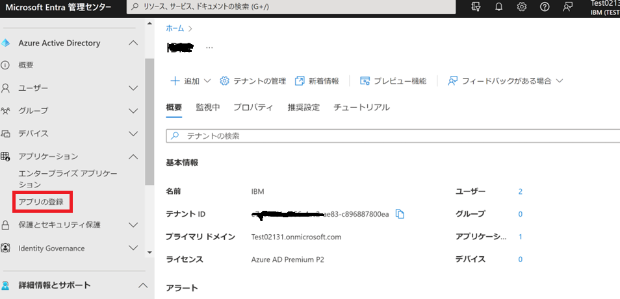620x299 pixels.
Task: Copy the テナント ID value
Action: (x=400, y=214)
